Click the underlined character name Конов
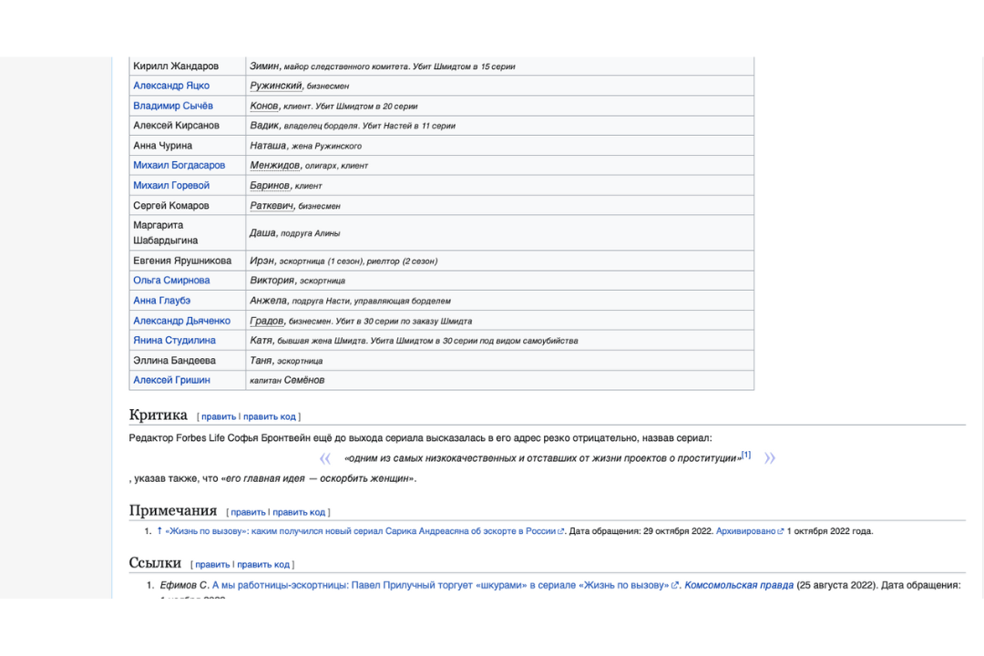 coord(263,106)
